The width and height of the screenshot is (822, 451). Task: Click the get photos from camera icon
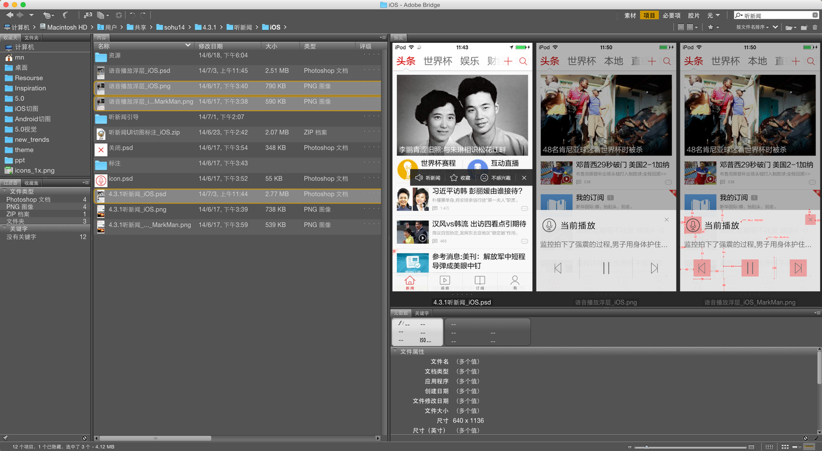coord(87,15)
